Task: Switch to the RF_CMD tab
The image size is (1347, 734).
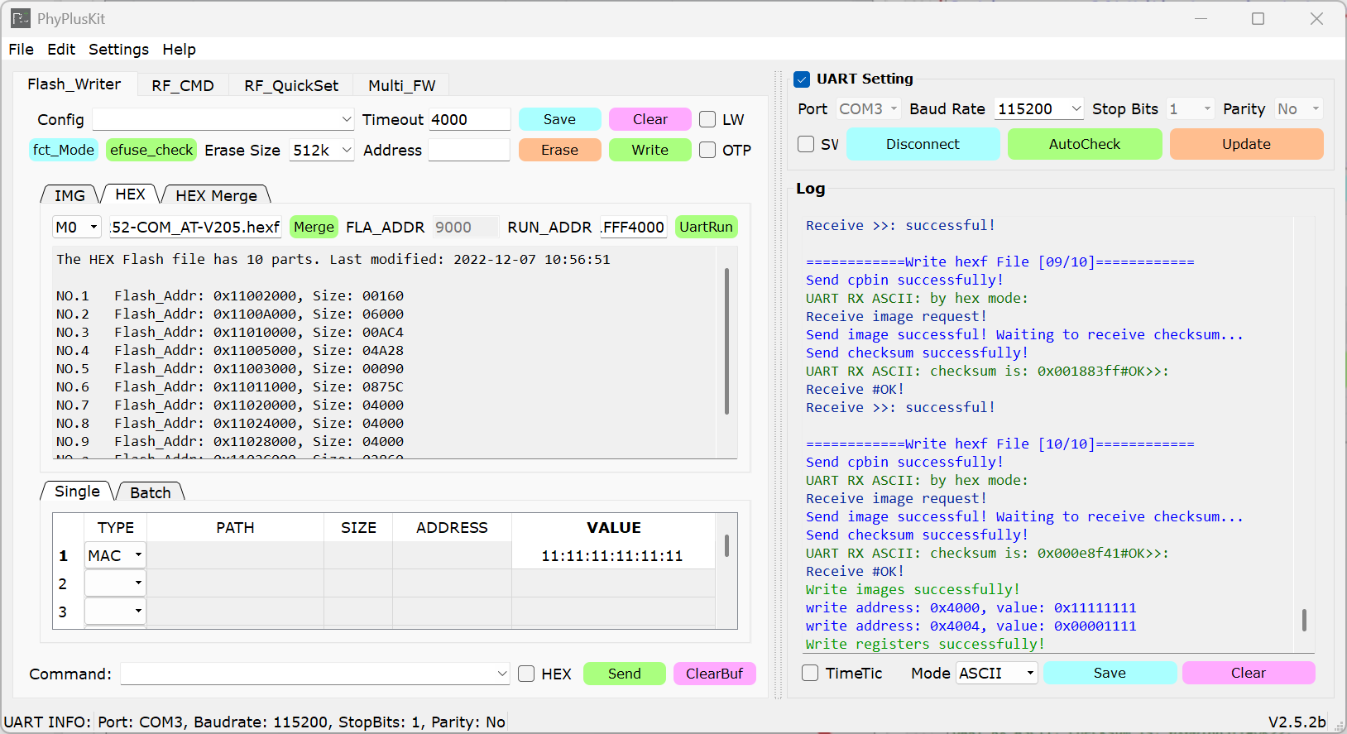Action: pyautogui.click(x=183, y=85)
